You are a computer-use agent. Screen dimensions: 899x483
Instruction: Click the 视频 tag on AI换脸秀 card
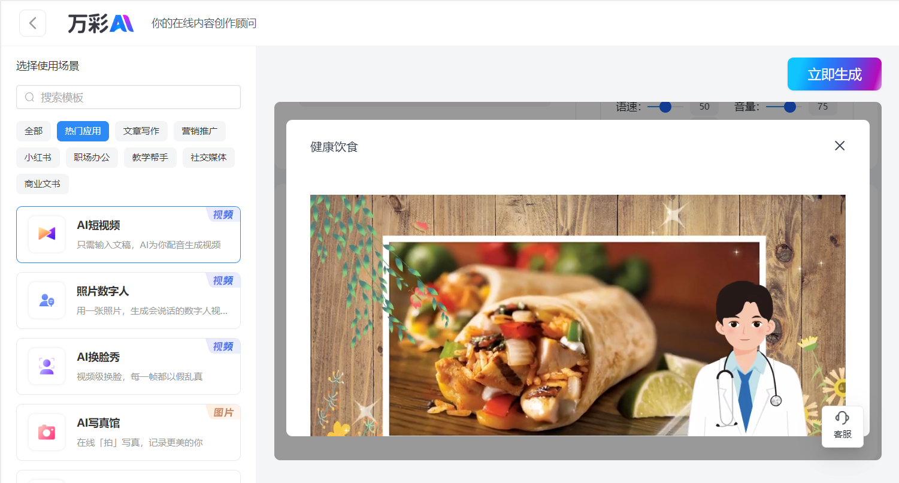(223, 346)
